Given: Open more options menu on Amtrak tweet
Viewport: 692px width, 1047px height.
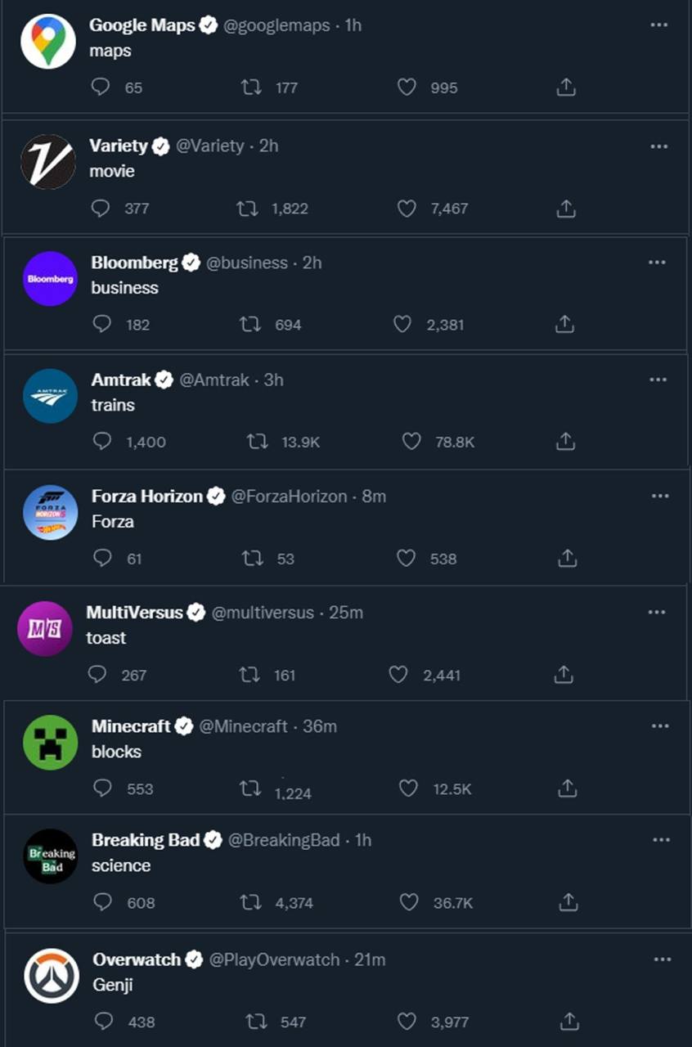Looking at the screenshot, I should click(x=659, y=380).
